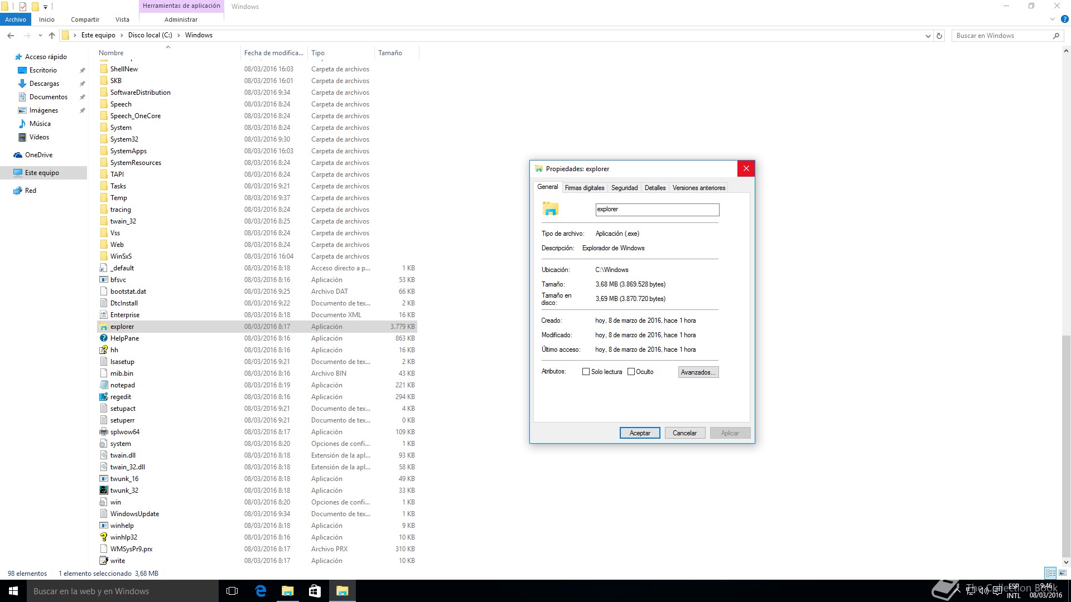Open Action Center notifications icon
1071x602 pixels.
pyautogui.click(x=997, y=591)
